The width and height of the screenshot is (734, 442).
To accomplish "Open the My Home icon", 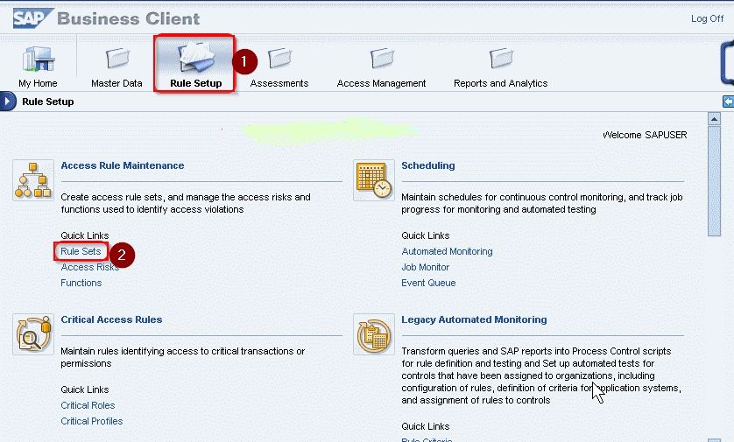I will [38, 59].
